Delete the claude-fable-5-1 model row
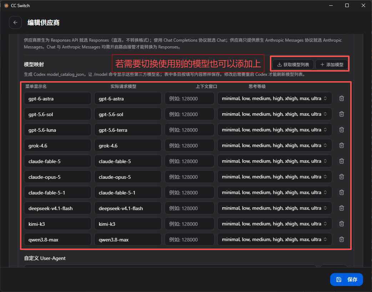 (x=341, y=192)
